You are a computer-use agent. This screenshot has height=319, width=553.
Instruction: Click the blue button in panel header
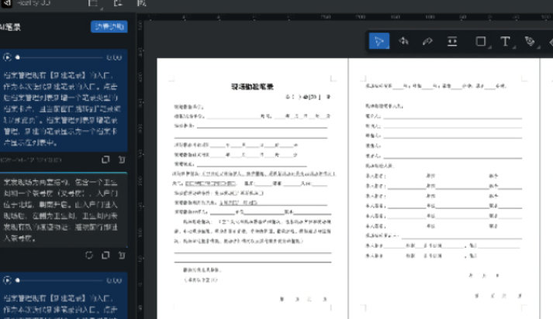[109, 26]
